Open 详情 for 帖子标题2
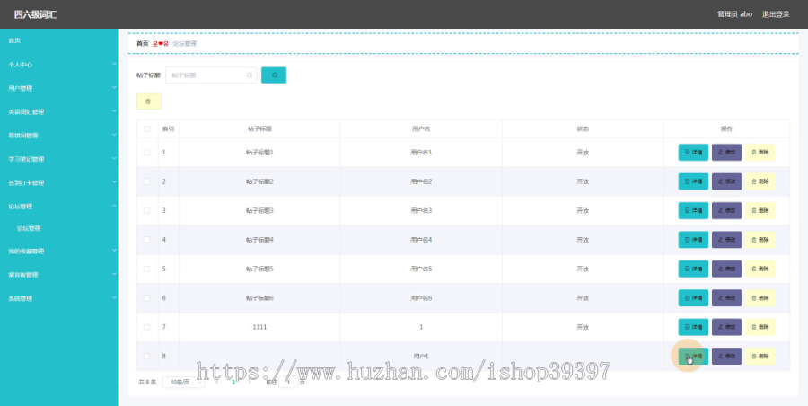The height and width of the screenshot is (406, 808). point(693,181)
